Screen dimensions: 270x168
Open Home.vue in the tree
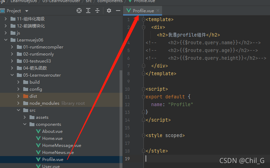tap(52, 138)
